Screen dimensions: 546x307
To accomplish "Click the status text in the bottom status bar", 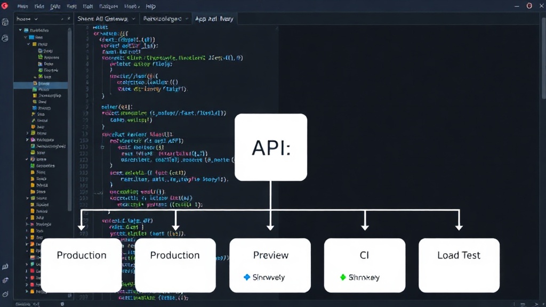I will coord(28,304).
